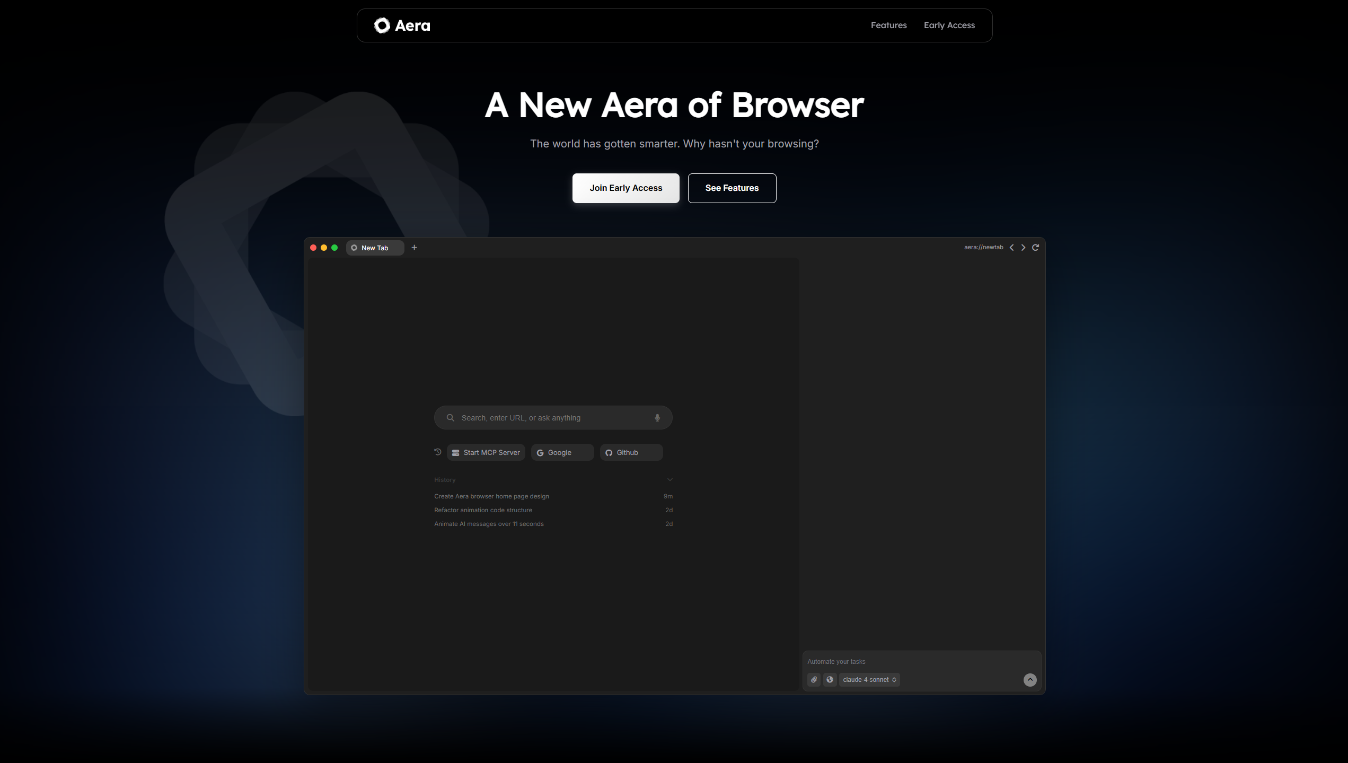
Task: Open Features in the top navigation
Action: (888, 25)
